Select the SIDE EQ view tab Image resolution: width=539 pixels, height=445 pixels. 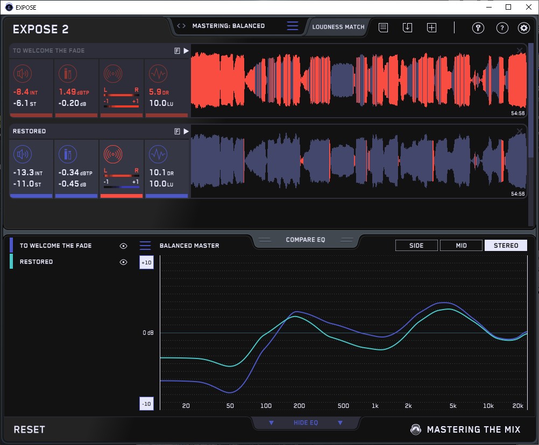416,246
